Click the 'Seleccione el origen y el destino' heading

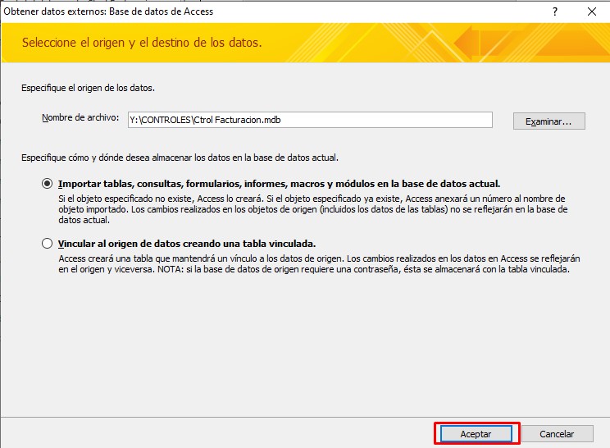pos(142,43)
